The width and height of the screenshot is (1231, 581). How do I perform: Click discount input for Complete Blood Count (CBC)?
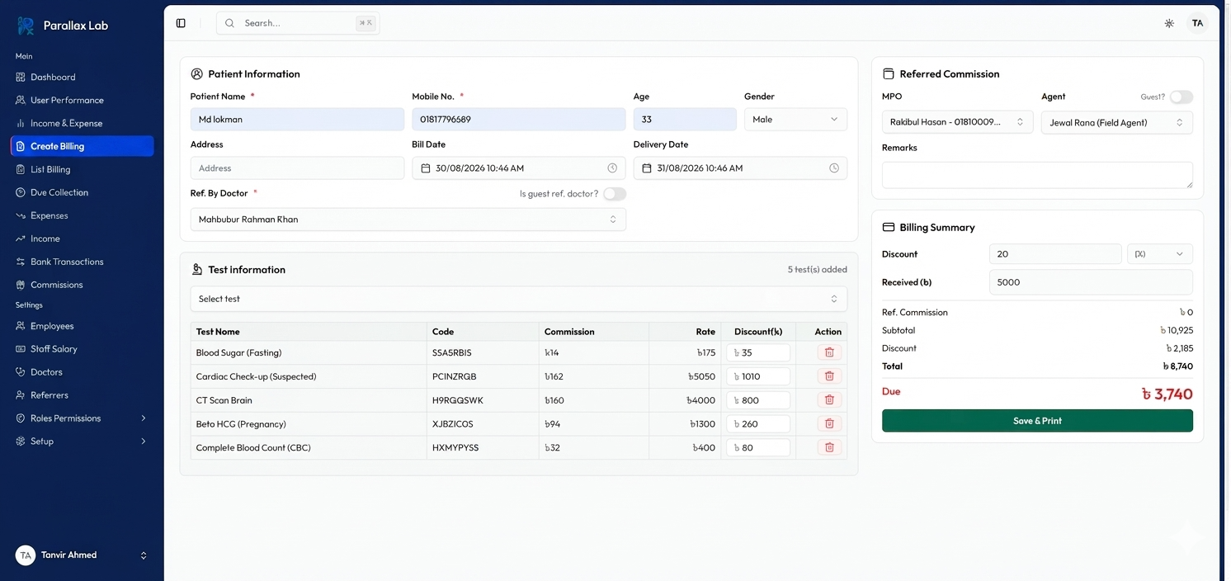coord(758,448)
